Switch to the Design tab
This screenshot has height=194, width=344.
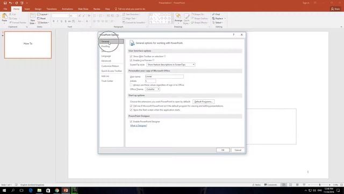pos(38,9)
